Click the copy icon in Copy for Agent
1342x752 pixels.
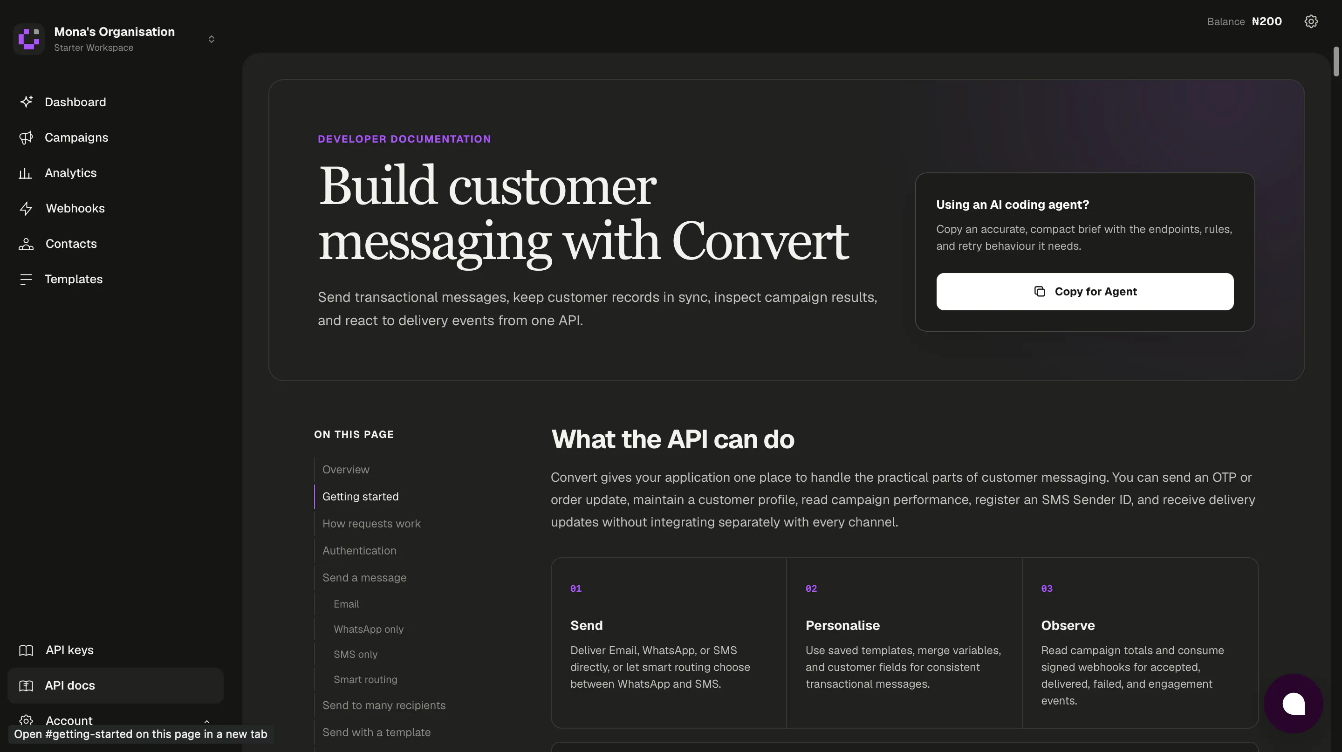1039,292
